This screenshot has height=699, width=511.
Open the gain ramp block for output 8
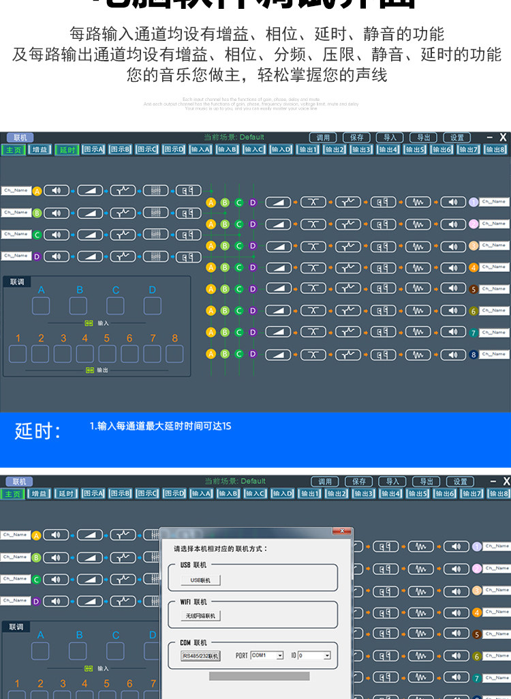pyautogui.click(x=278, y=355)
